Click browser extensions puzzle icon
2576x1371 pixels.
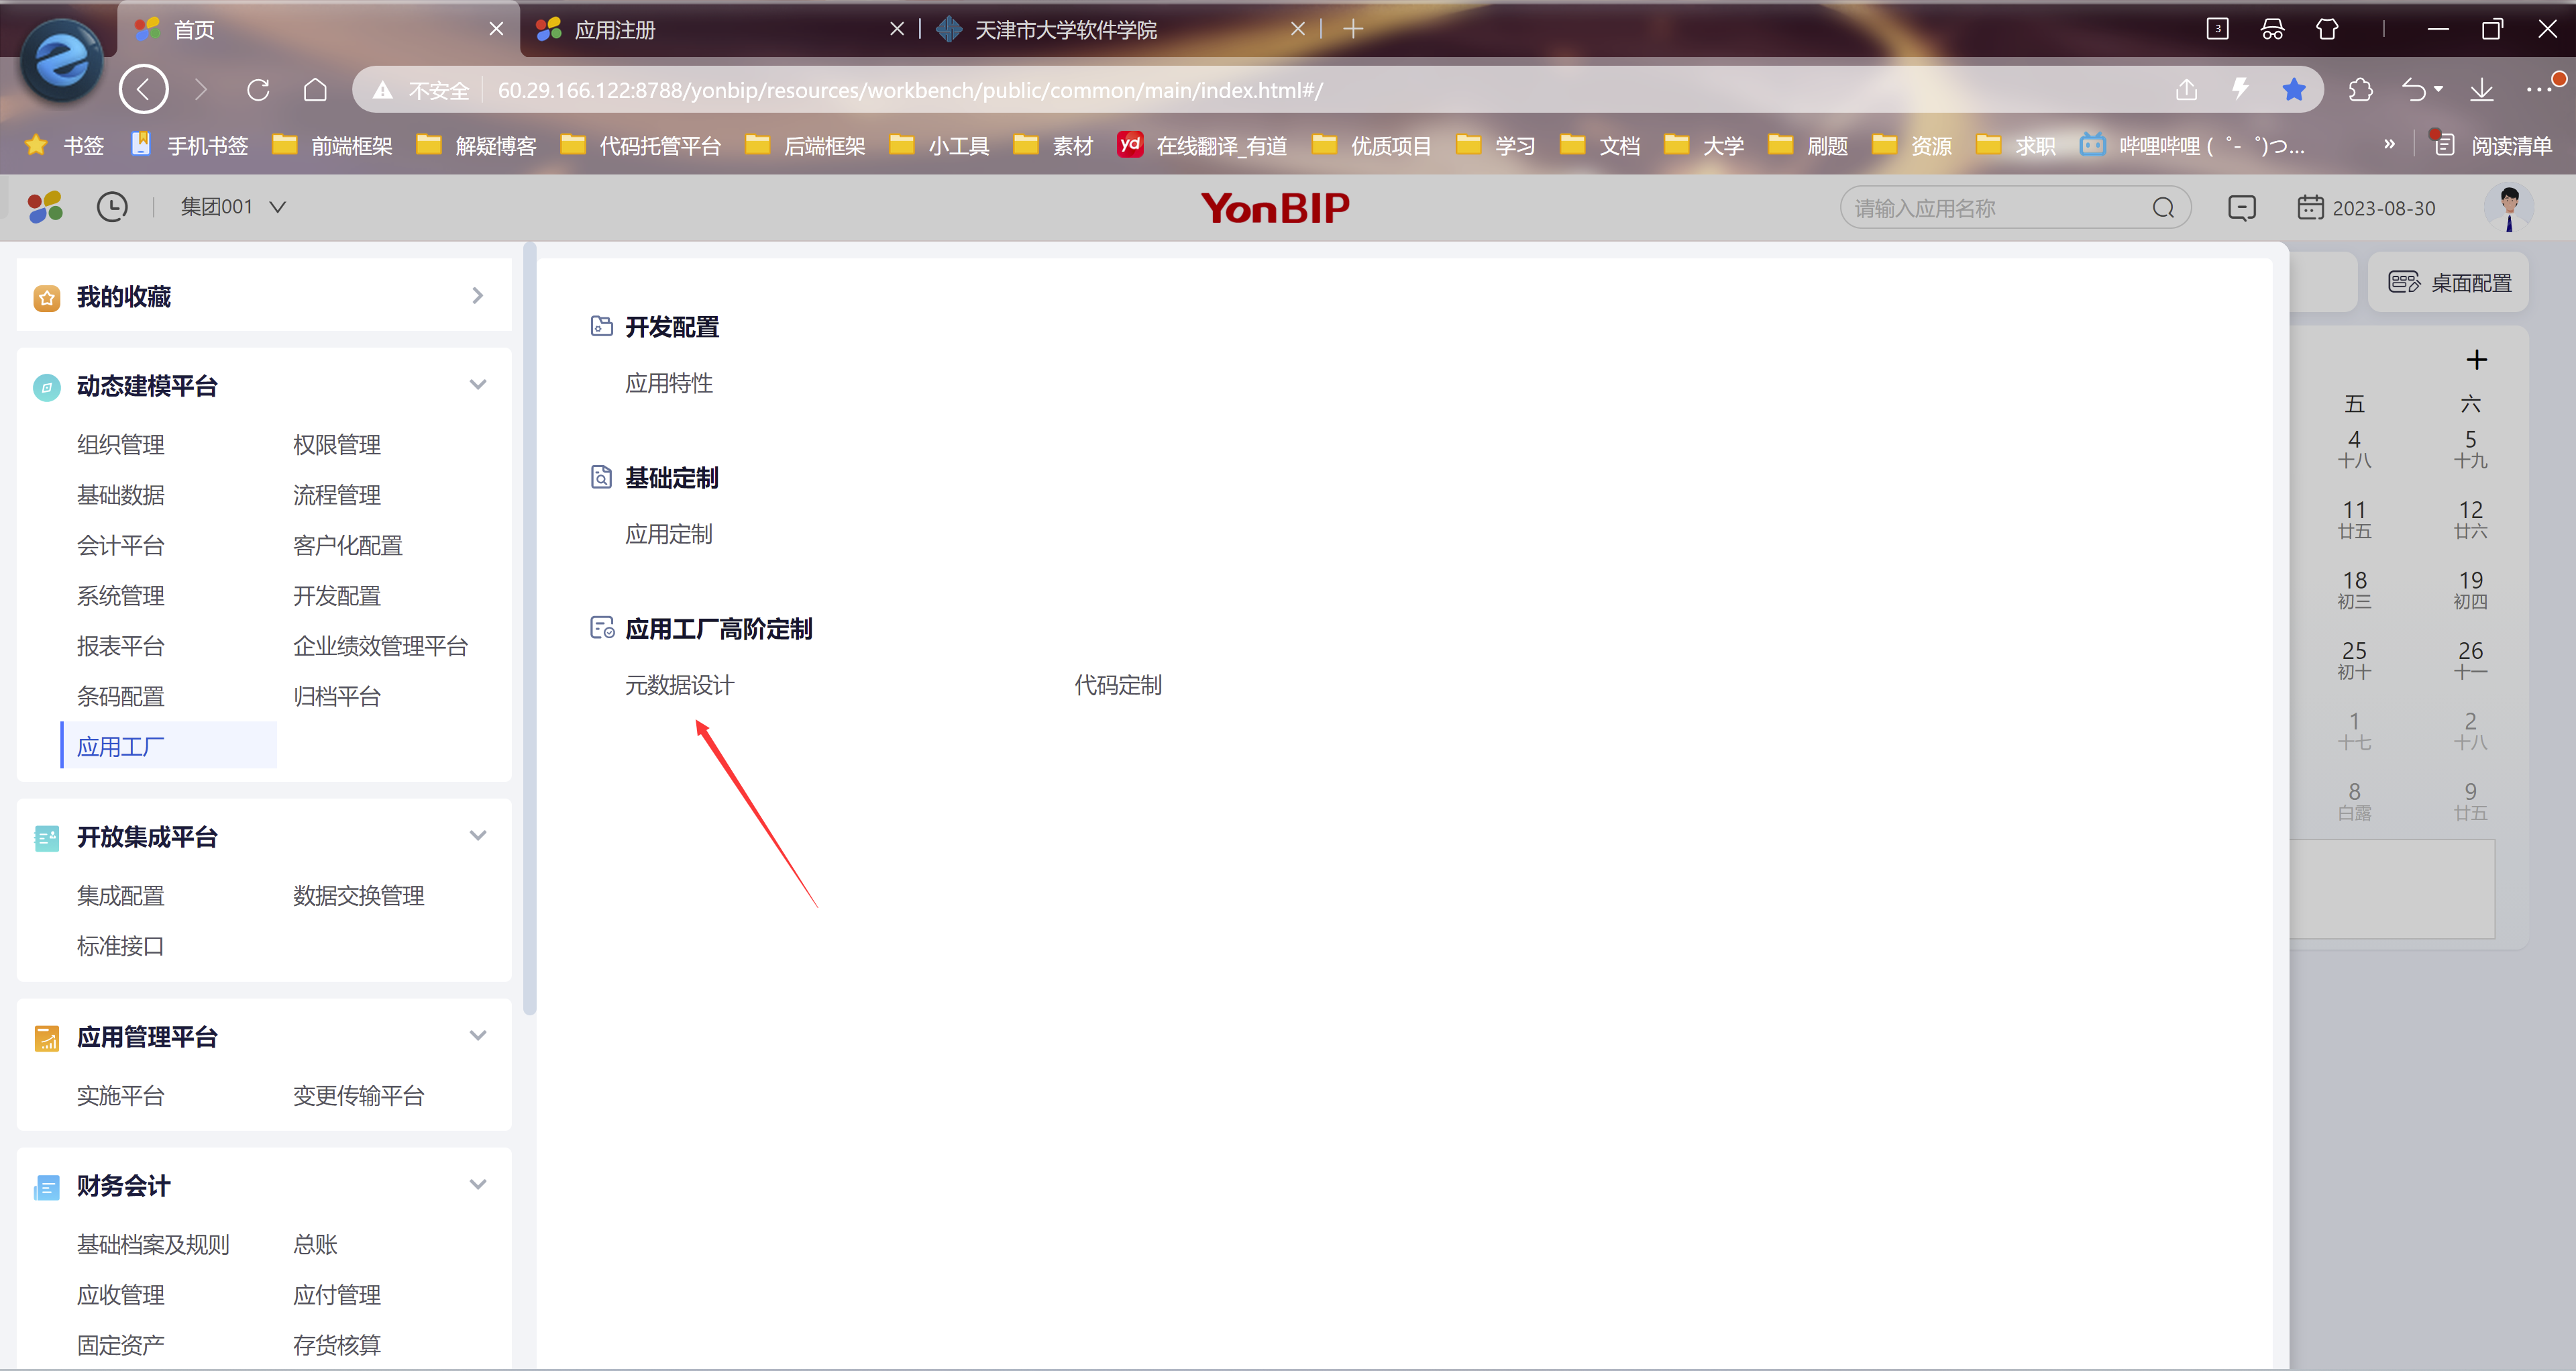[2360, 90]
